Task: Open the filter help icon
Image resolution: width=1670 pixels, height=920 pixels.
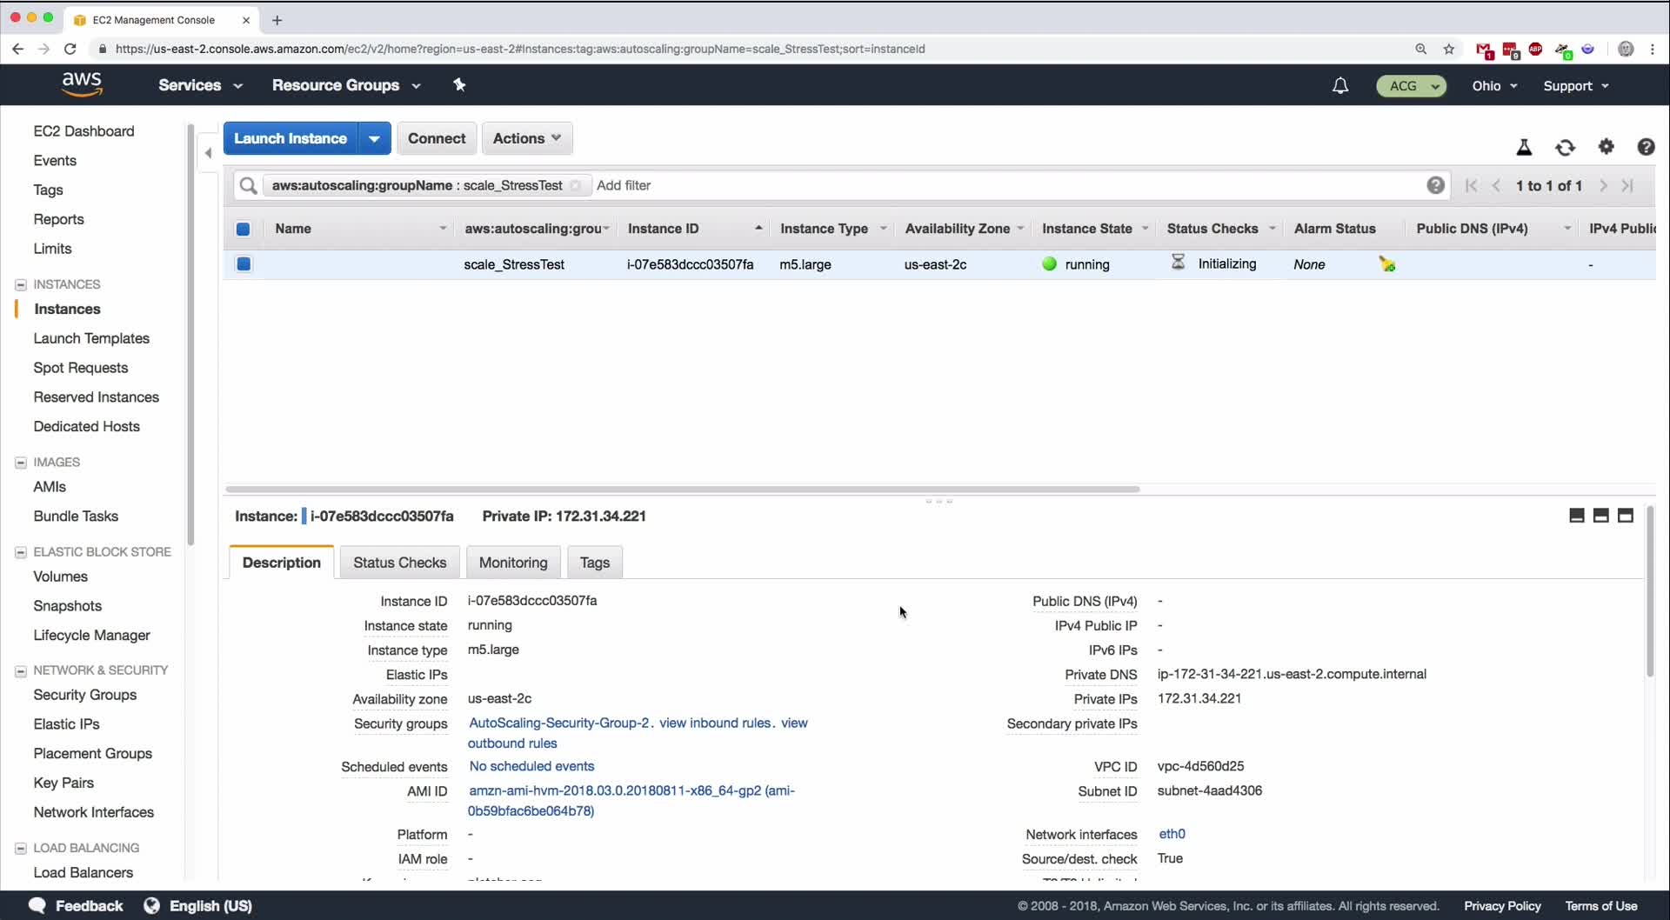Action: tap(1435, 185)
